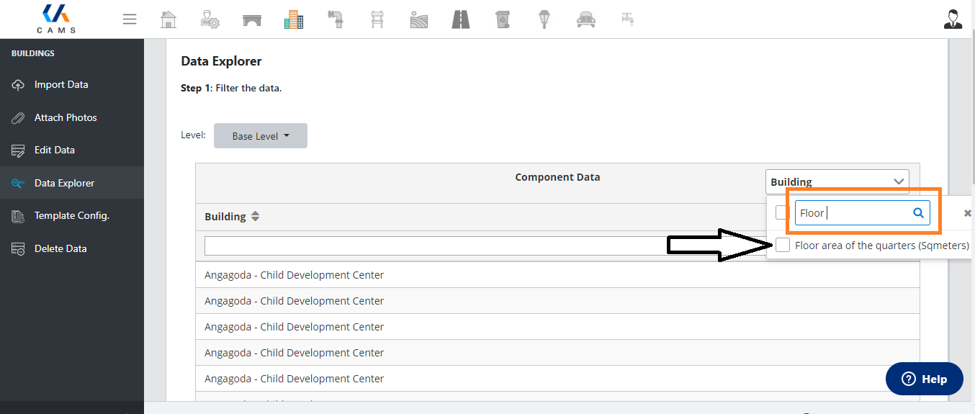Image resolution: width=975 pixels, height=414 pixels.
Task: Expand the Base Level dropdown
Action: click(x=260, y=136)
